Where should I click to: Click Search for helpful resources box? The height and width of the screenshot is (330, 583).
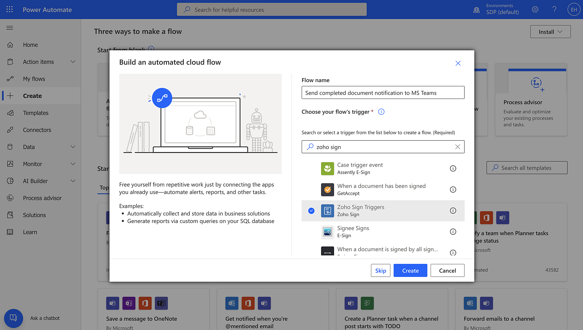[271, 10]
